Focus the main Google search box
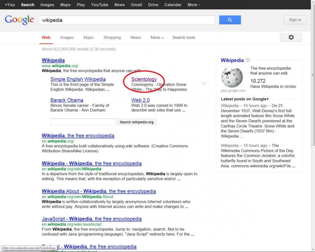The height and width of the screenshot is (252, 315). 127,20
